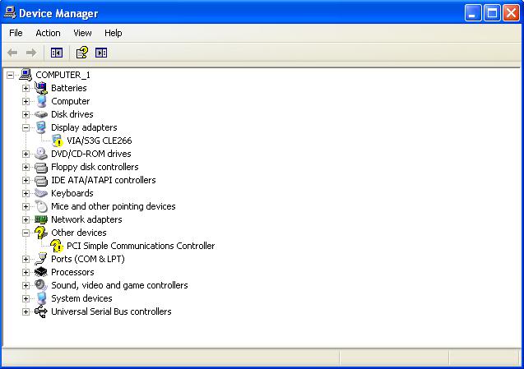Select the Other devices label
This screenshot has height=369, width=524.
click(78, 233)
